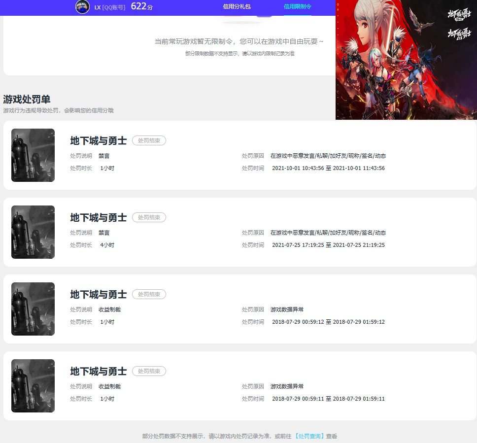This screenshot has height=443, width=477.
Task: Click 恶意发言 reason on 2021-07-25 card
Action: 328,233
